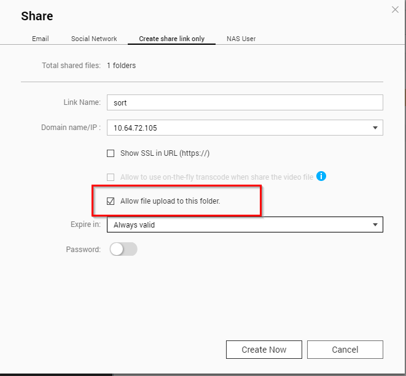Click the arrow on the 10.64.72.105 dropdown

click(x=375, y=128)
